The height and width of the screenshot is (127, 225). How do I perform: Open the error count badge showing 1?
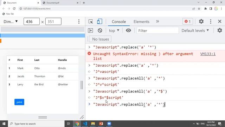187,22
